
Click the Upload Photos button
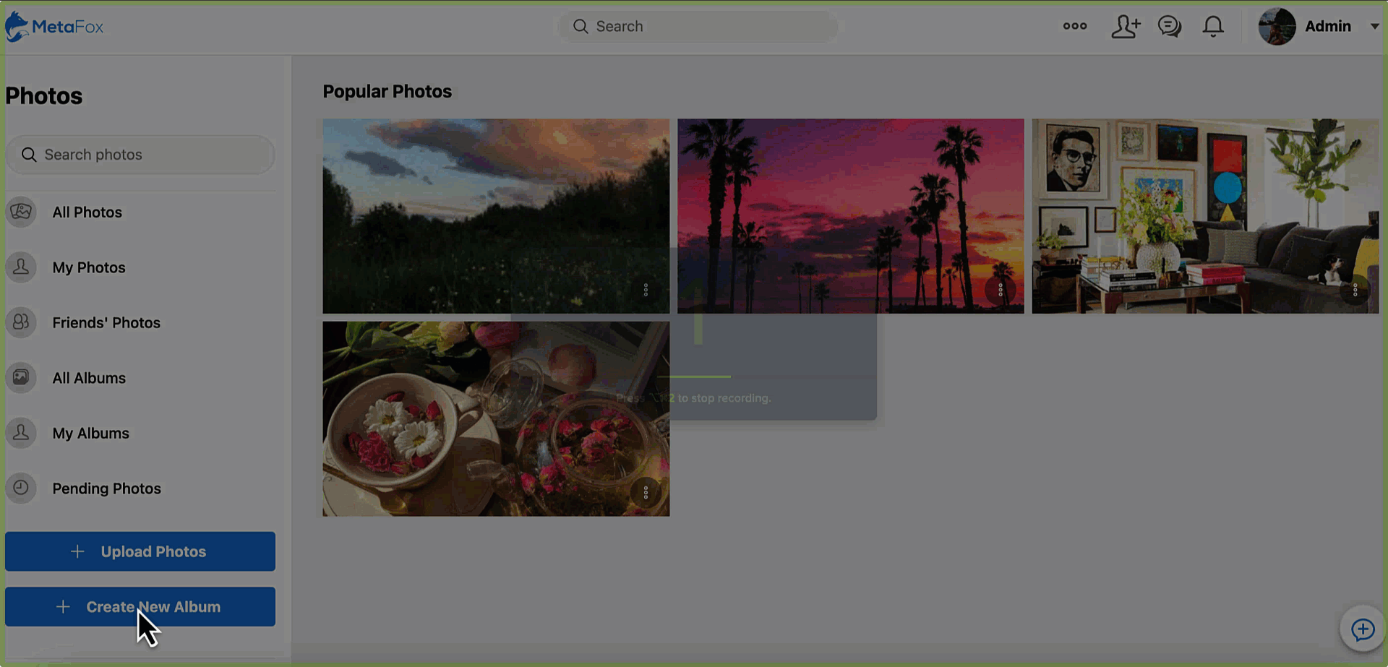pos(140,551)
